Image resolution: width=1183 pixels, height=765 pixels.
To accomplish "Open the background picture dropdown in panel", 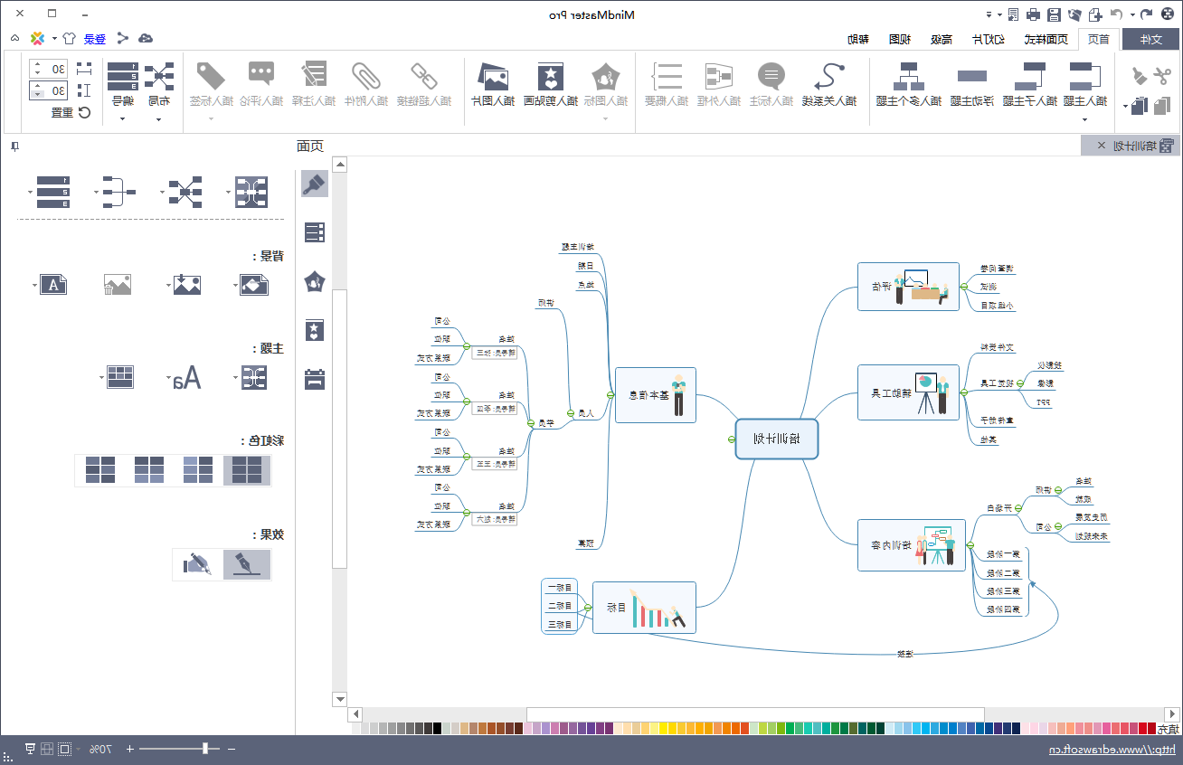I will tap(168, 286).
